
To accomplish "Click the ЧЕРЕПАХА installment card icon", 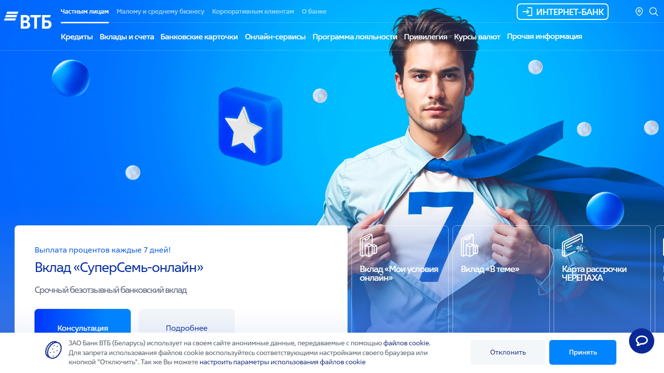I will coord(573,245).
